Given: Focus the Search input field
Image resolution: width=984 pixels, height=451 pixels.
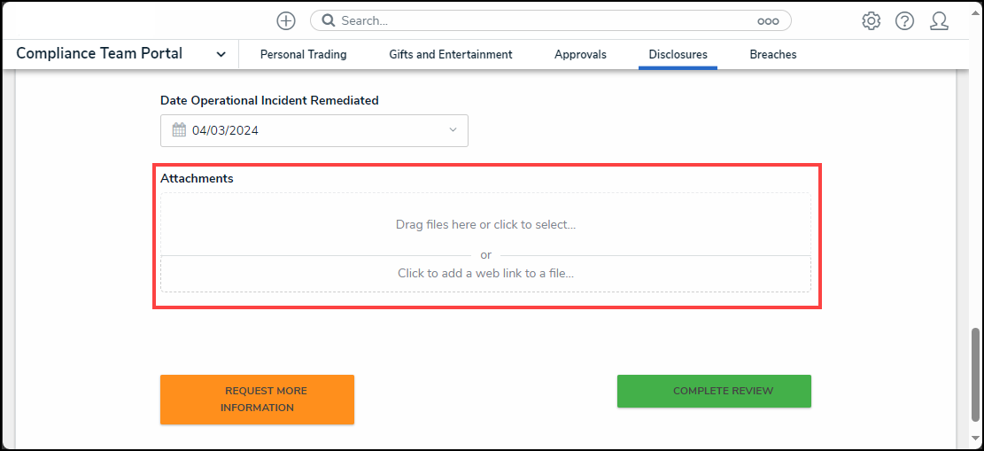Looking at the screenshot, I should [540, 20].
